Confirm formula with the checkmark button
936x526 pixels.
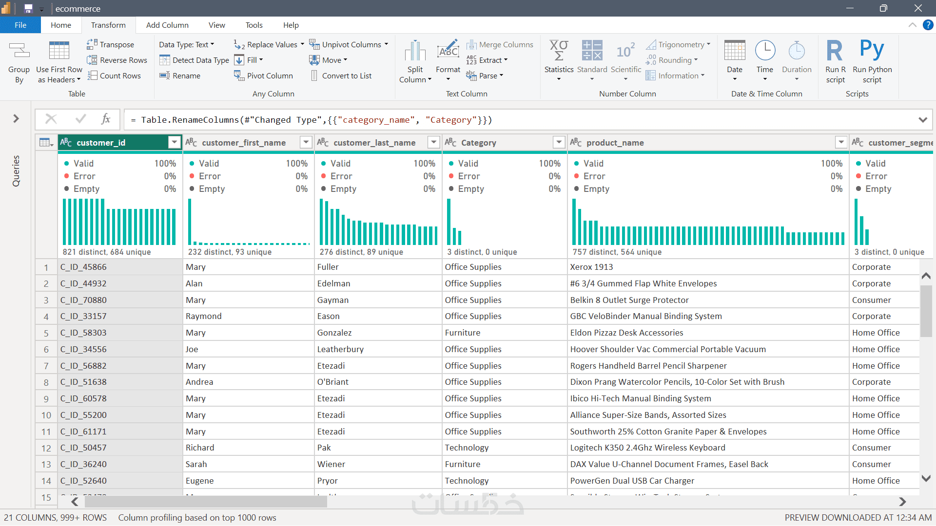(x=80, y=119)
